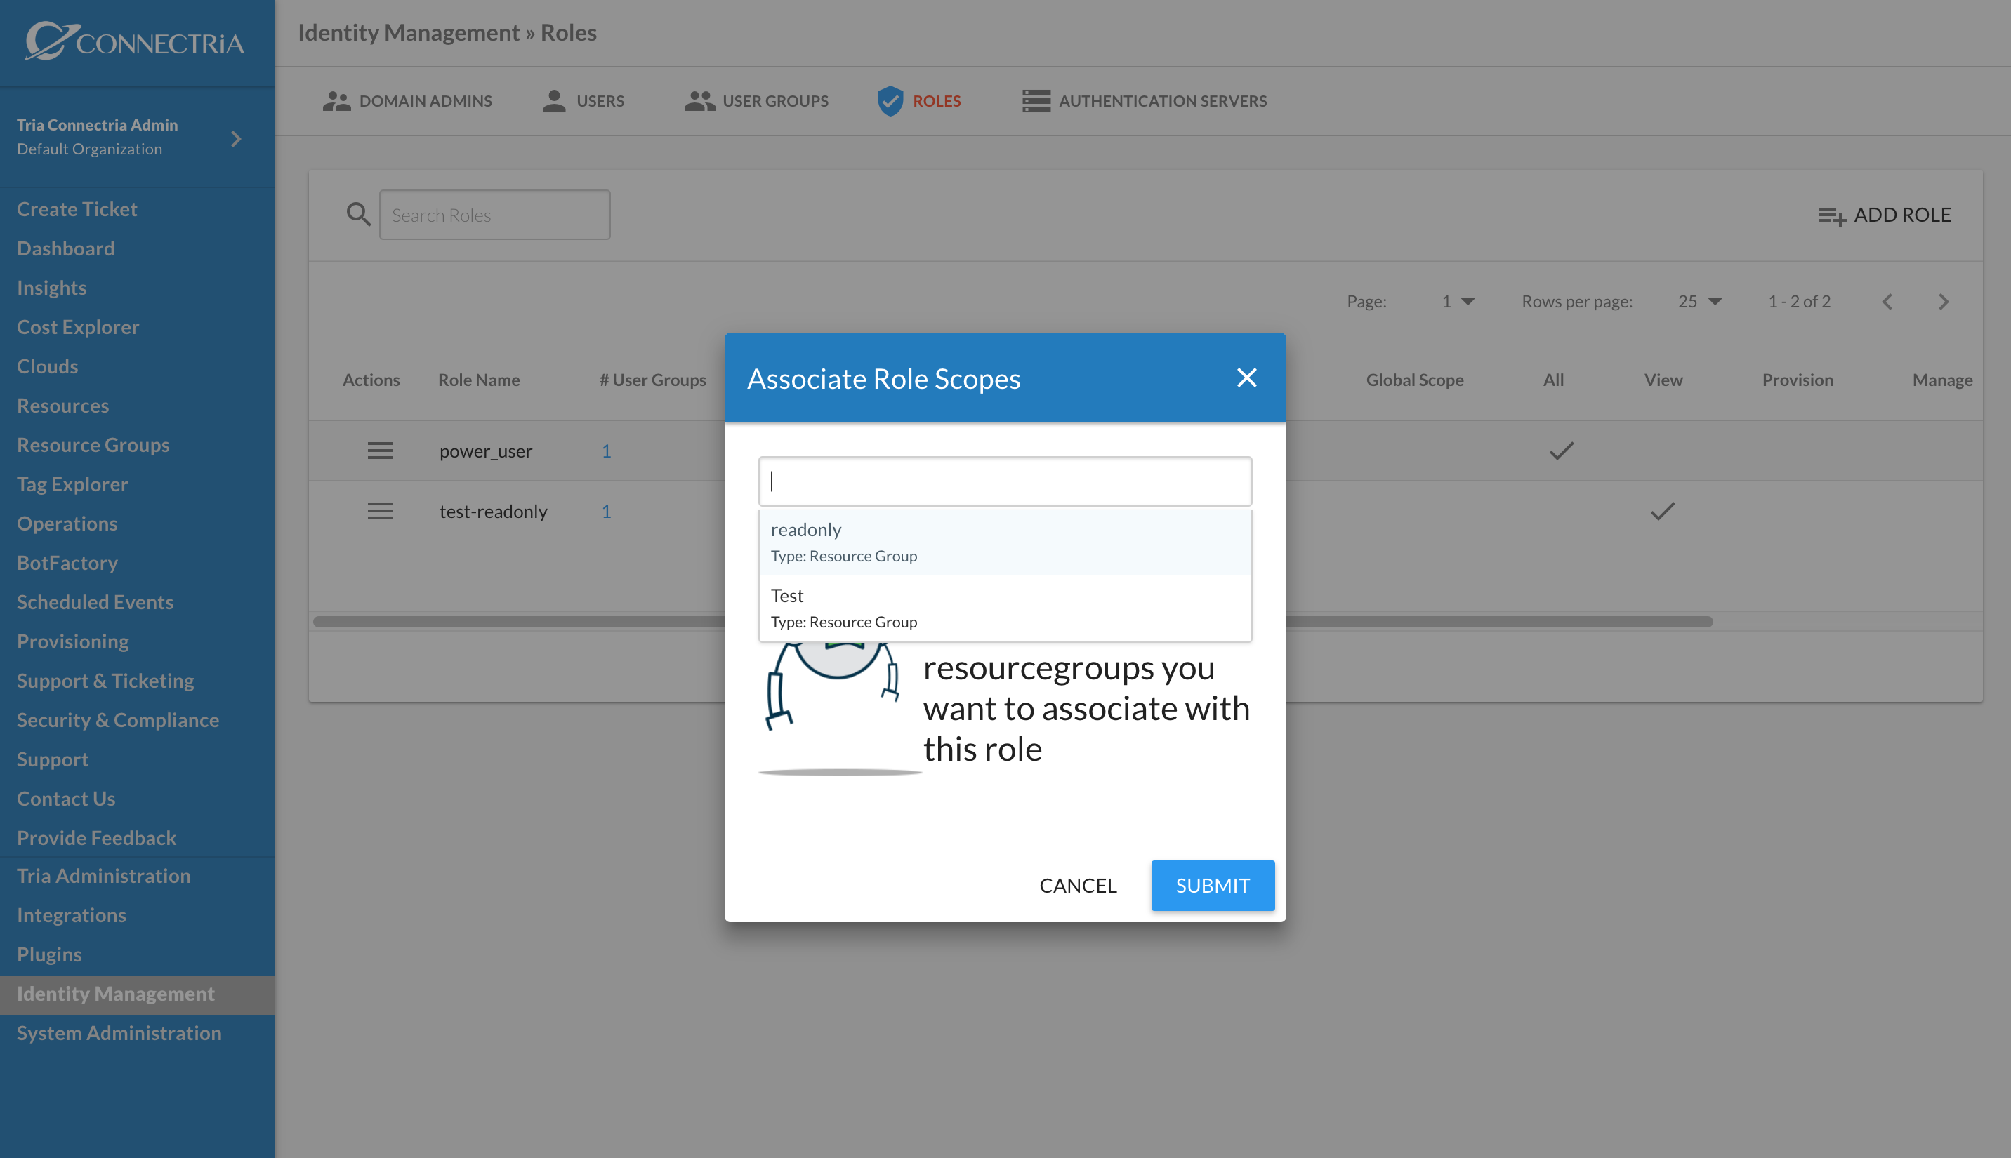Open the actions menu for test-readonly

coord(381,511)
